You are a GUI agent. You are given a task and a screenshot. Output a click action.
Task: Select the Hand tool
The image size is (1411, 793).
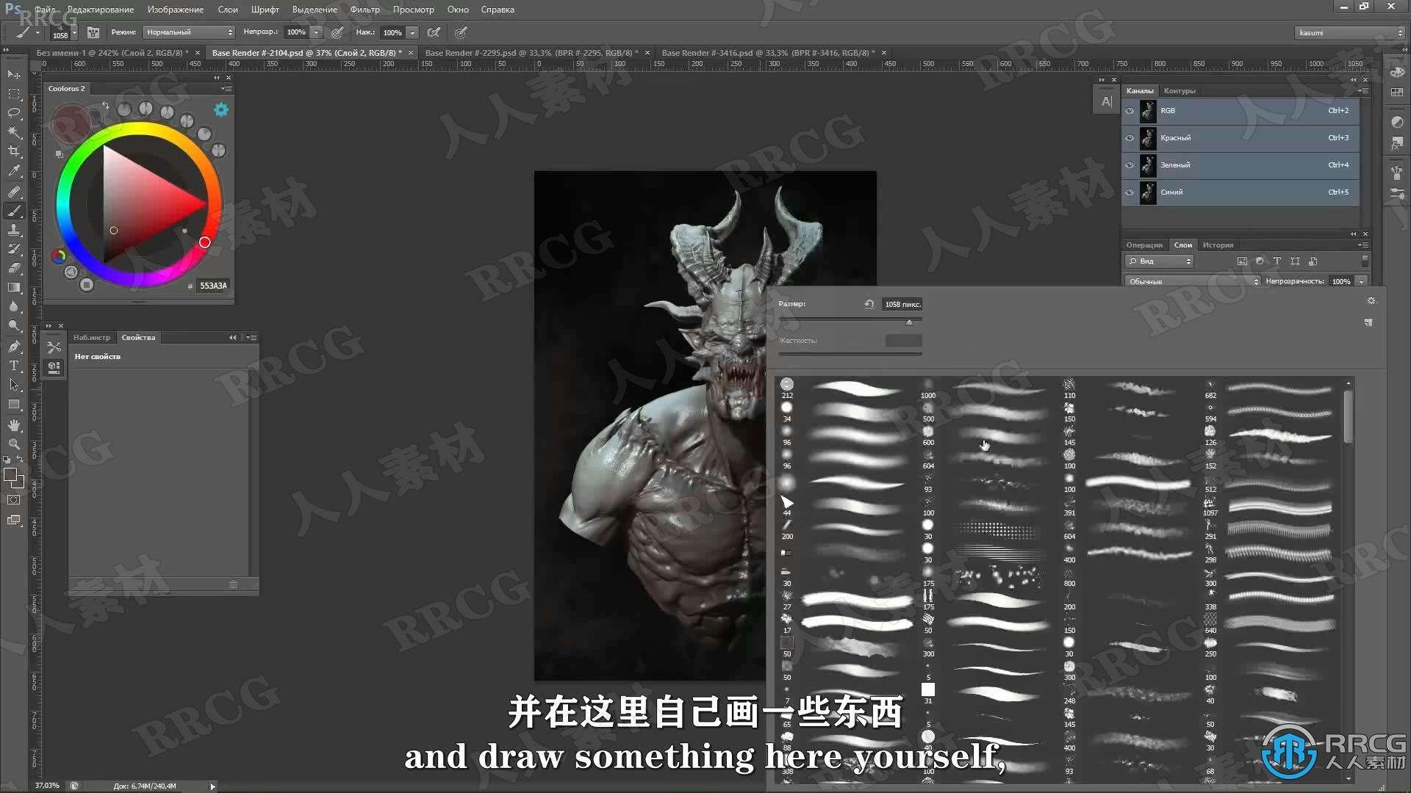[x=14, y=424]
